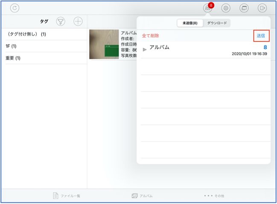Tap 全て削除 to delete all
The image size is (277, 204).
(150, 36)
